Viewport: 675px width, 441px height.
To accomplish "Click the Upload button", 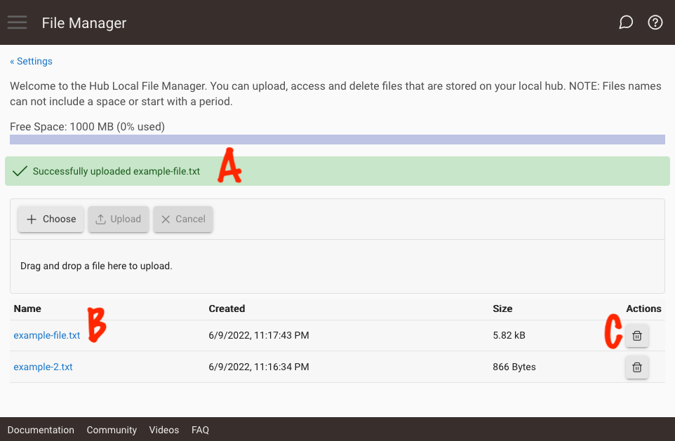I will coord(119,219).
